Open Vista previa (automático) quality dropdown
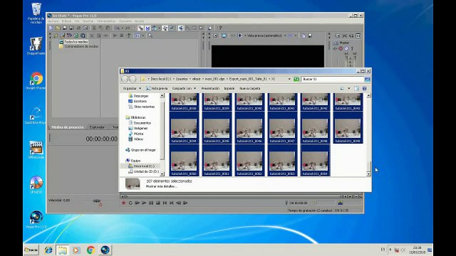Viewport: 456px width, 256px height. click(266, 36)
